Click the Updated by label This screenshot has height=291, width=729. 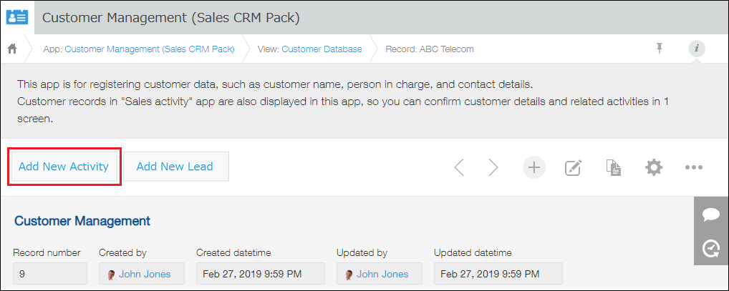coord(362,253)
